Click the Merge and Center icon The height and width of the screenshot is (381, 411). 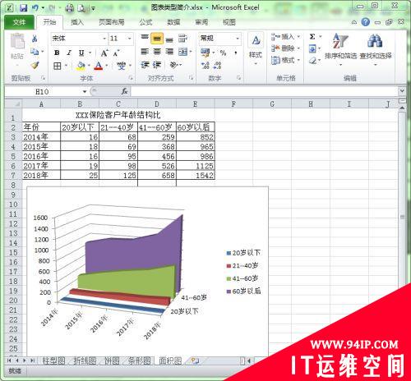point(182,52)
